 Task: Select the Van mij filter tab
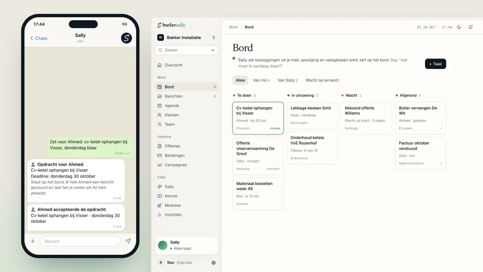[x=261, y=80]
